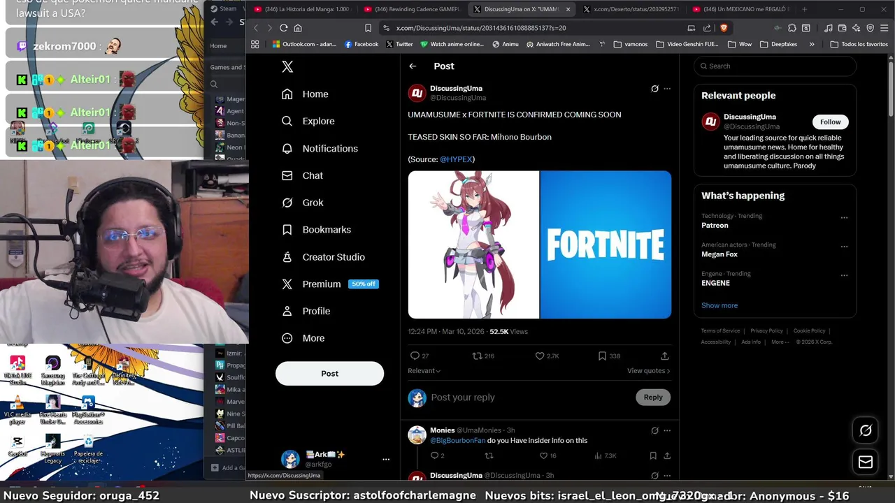The width and height of the screenshot is (895, 503).
Task: Open more options for Patreon trend
Action: point(844,218)
